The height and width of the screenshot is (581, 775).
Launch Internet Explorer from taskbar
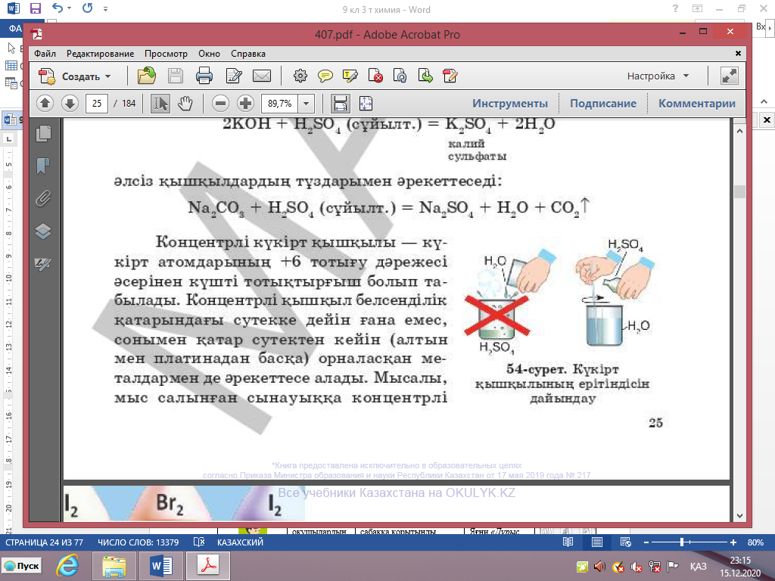[67, 566]
